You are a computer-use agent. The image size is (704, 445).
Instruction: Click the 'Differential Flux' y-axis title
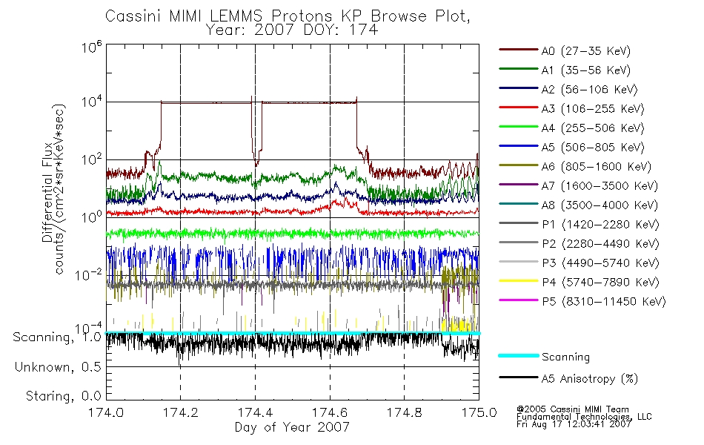tap(47, 192)
